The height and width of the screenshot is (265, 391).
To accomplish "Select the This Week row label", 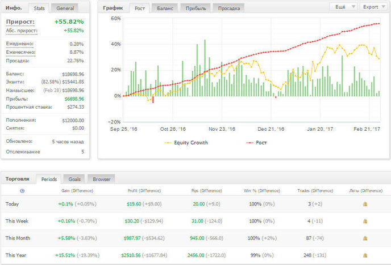I will point(17,221).
